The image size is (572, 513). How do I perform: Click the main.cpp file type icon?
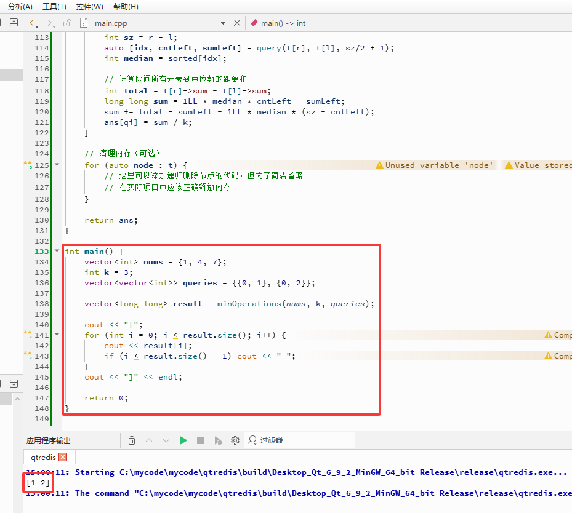coord(84,23)
